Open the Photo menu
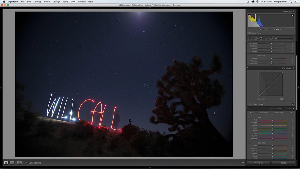300x169 pixels. click(x=47, y=2)
